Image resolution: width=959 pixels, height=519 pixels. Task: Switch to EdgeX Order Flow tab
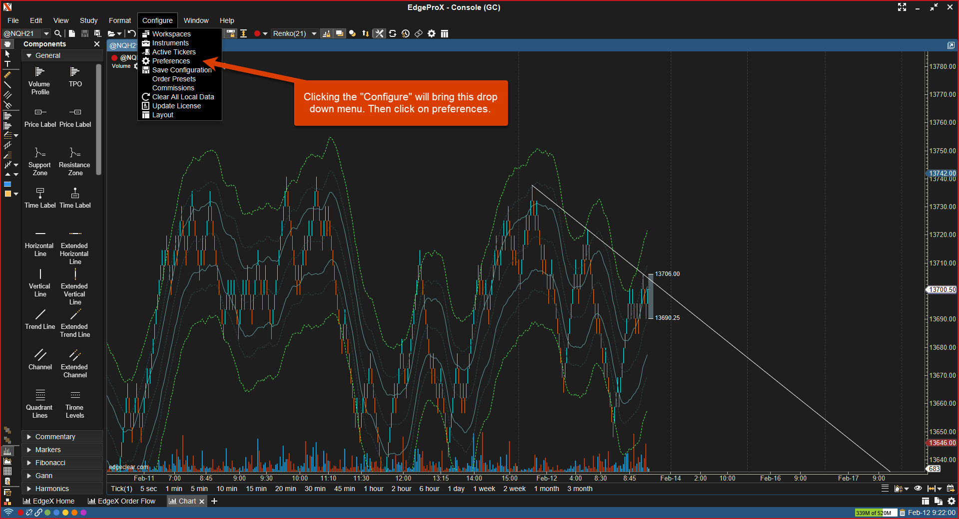pos(121,501)
